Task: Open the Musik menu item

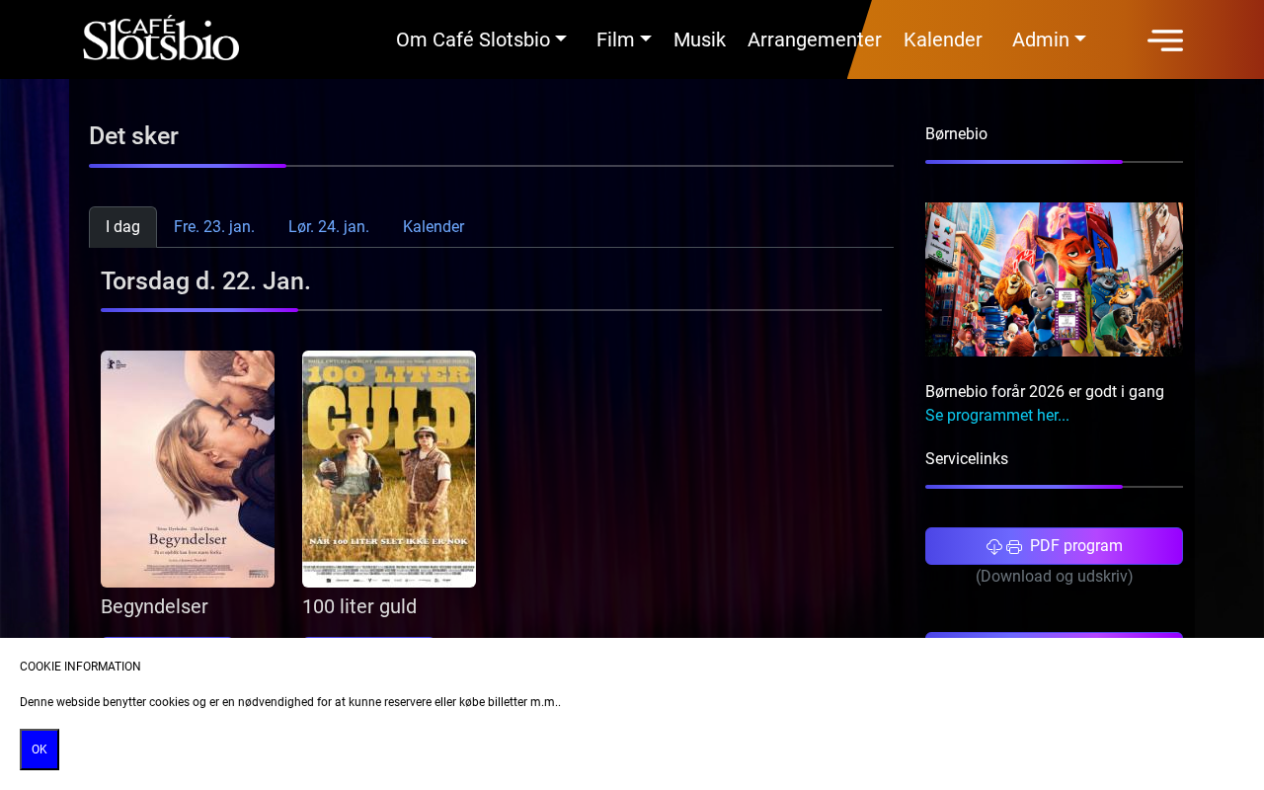Action: click(x=699, y=39)
